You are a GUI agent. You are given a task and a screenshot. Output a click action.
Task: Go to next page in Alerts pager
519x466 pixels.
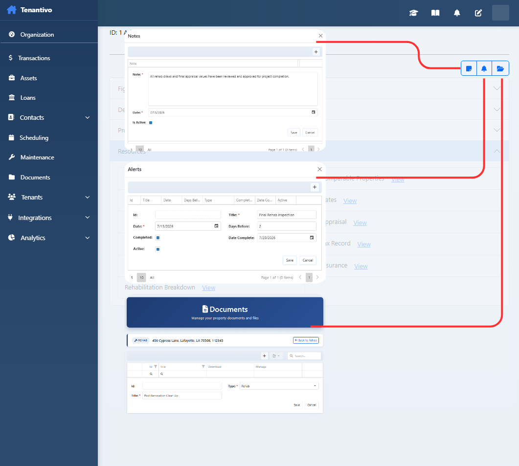pyautogui.click(x=317, y=277)
